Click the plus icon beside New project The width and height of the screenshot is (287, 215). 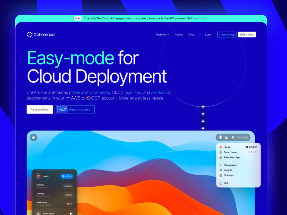point(221,165)
